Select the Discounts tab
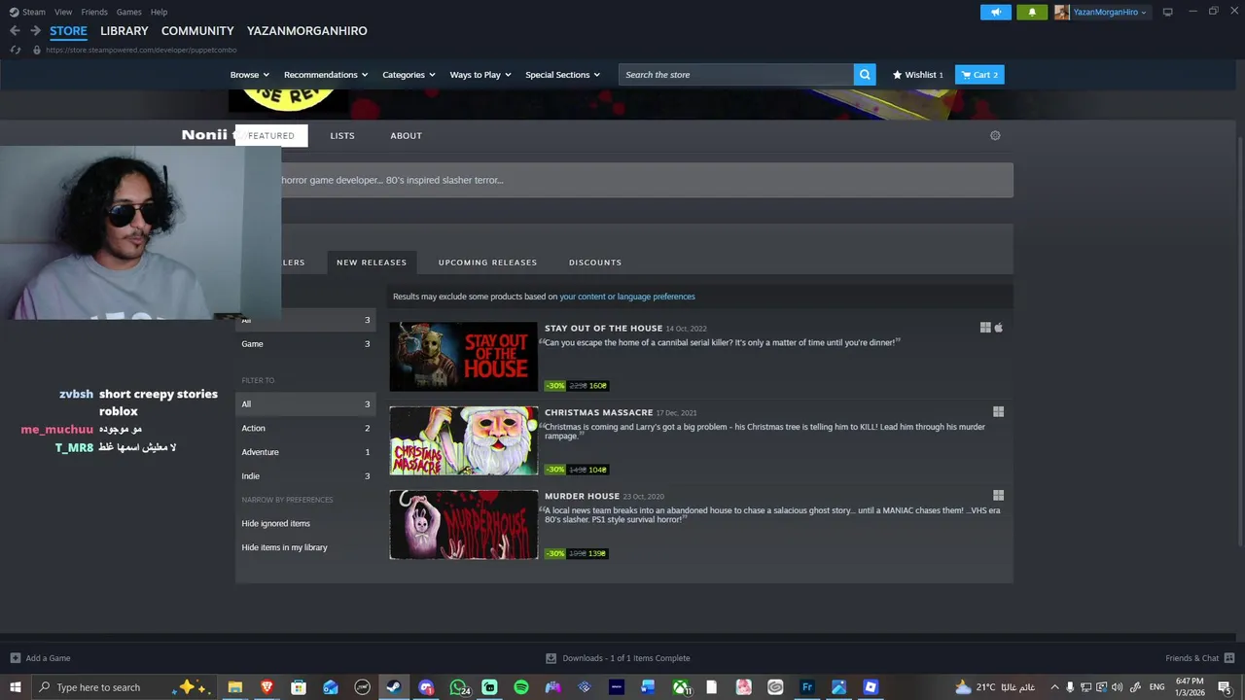 click(595, 262)
